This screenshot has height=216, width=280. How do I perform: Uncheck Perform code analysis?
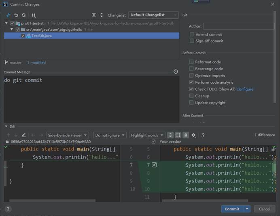pyautogui.click(x=192, y=82)
